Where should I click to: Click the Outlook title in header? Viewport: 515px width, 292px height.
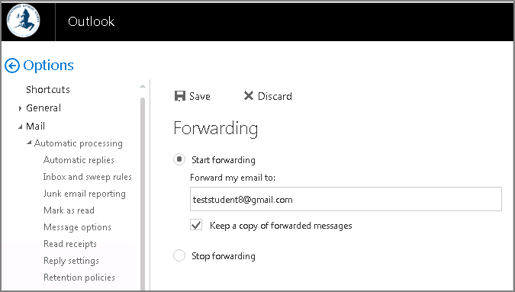(x=92, y=21)
